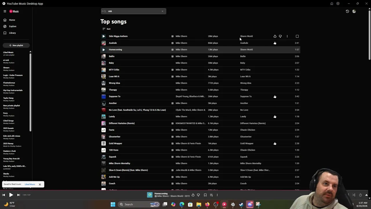Click the Baby song thumbnail
The width and height of the screenshot is (371, 209).
[103, 63]
